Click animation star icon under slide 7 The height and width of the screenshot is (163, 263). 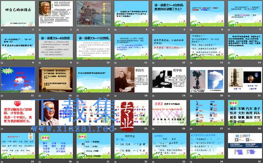tap(229, 30)
